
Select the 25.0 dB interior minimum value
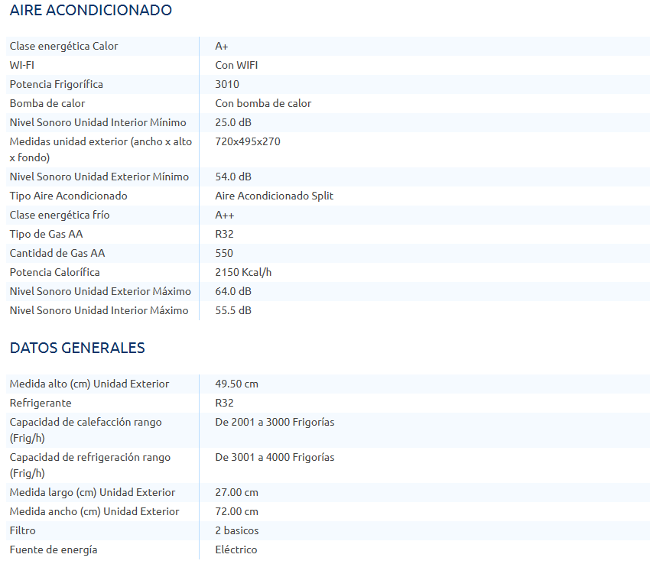click(233, 122)
